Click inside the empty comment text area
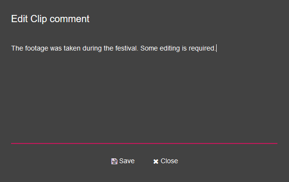The image size is (289, 182). click(144, 96)
